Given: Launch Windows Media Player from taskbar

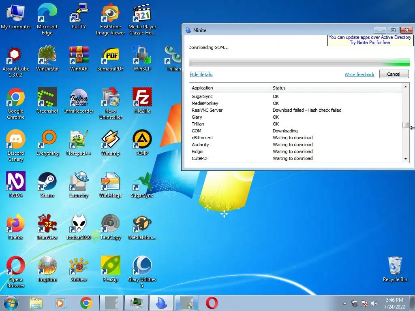Looking at the screenshot, I should point(61,303).
